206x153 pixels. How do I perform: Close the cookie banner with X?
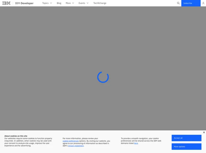(204, 132)
